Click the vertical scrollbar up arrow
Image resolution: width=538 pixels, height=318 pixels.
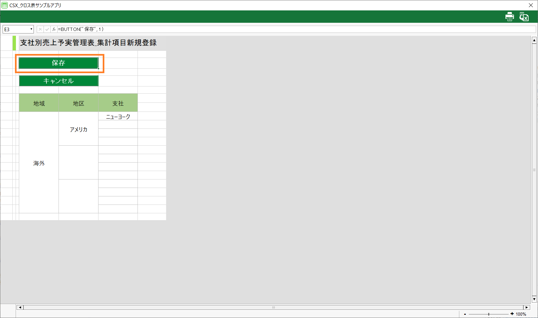pos(534,40)
